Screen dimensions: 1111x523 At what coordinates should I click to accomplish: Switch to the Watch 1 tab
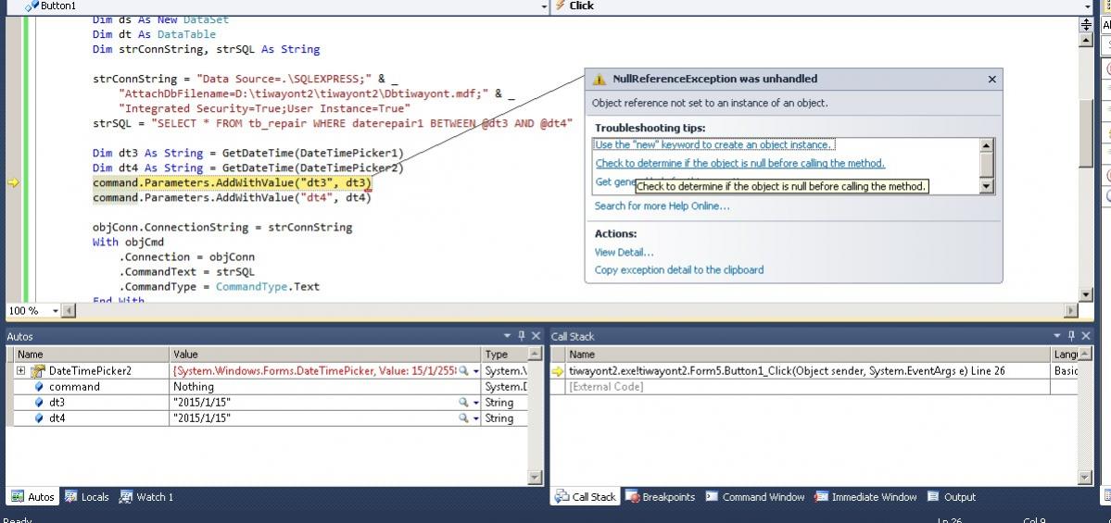coord(146,497)
